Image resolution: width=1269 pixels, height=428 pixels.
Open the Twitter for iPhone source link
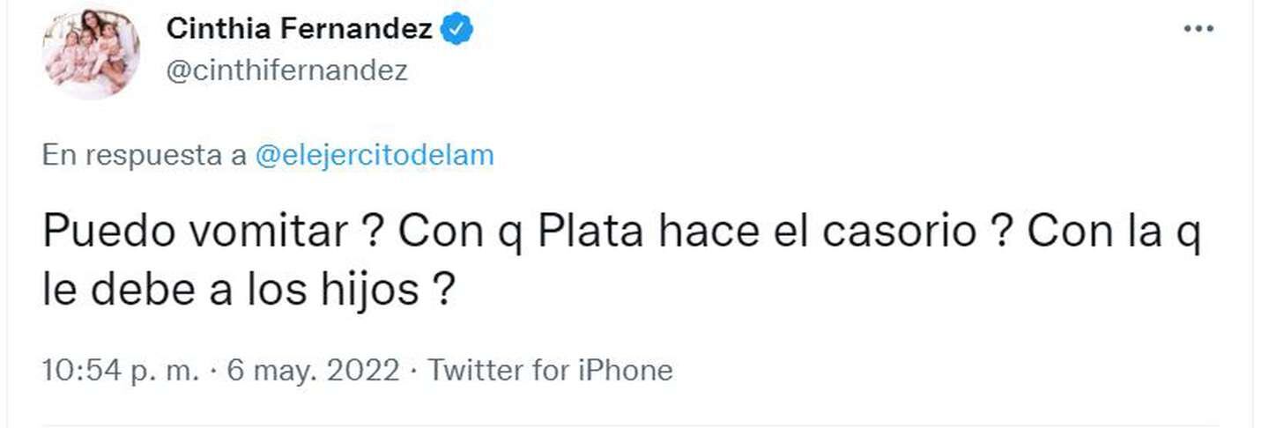coord(550,371)
